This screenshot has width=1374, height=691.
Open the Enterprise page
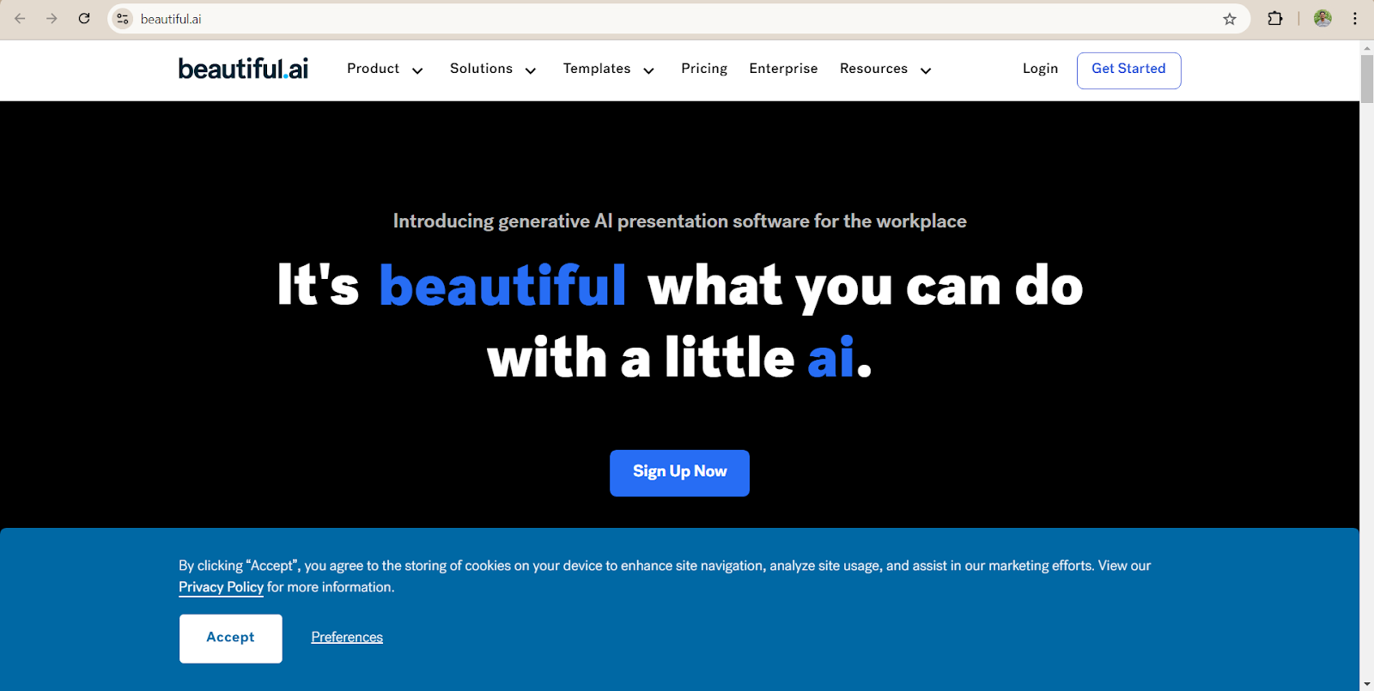pos(783,69)
